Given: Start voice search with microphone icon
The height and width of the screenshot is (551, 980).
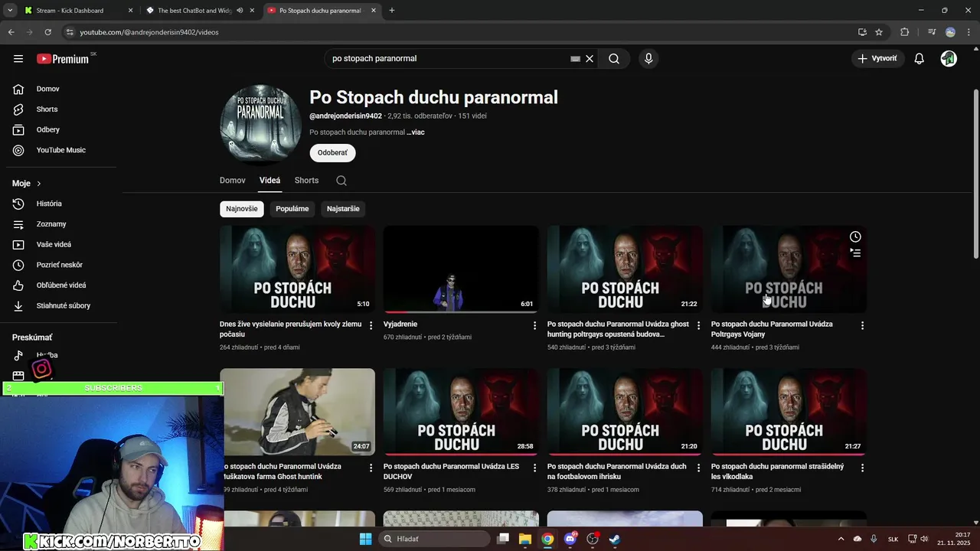Looking at the screenshot, I should click(648, 59).
